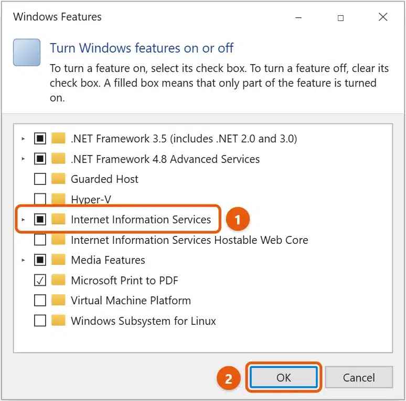
Task: Expand the Internet Information Services node
Action: [23, 220]
